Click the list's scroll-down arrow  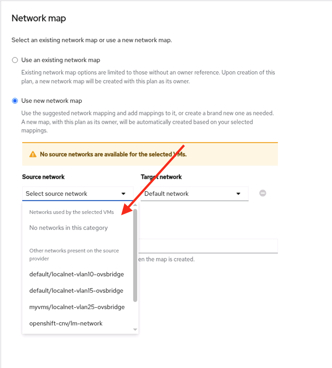pyautogui.click(x=135, y=329)
